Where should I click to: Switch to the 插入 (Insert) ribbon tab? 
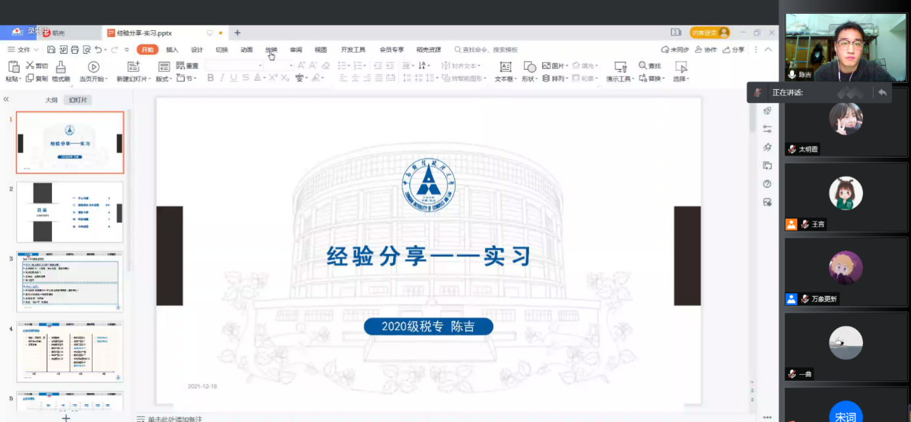pos(172,50)
